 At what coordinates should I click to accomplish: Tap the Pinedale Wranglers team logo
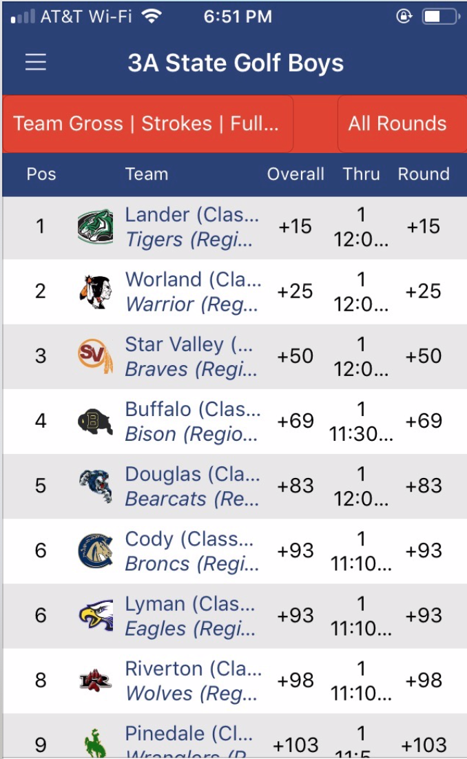coord(95,742)
